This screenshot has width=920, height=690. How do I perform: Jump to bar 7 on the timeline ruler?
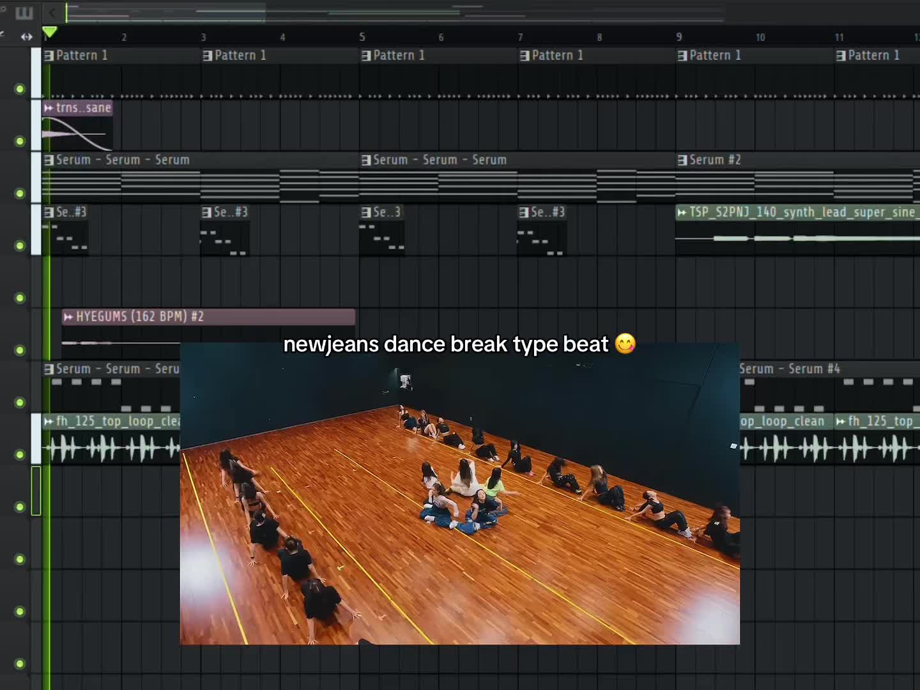click(x=520, y=37)
